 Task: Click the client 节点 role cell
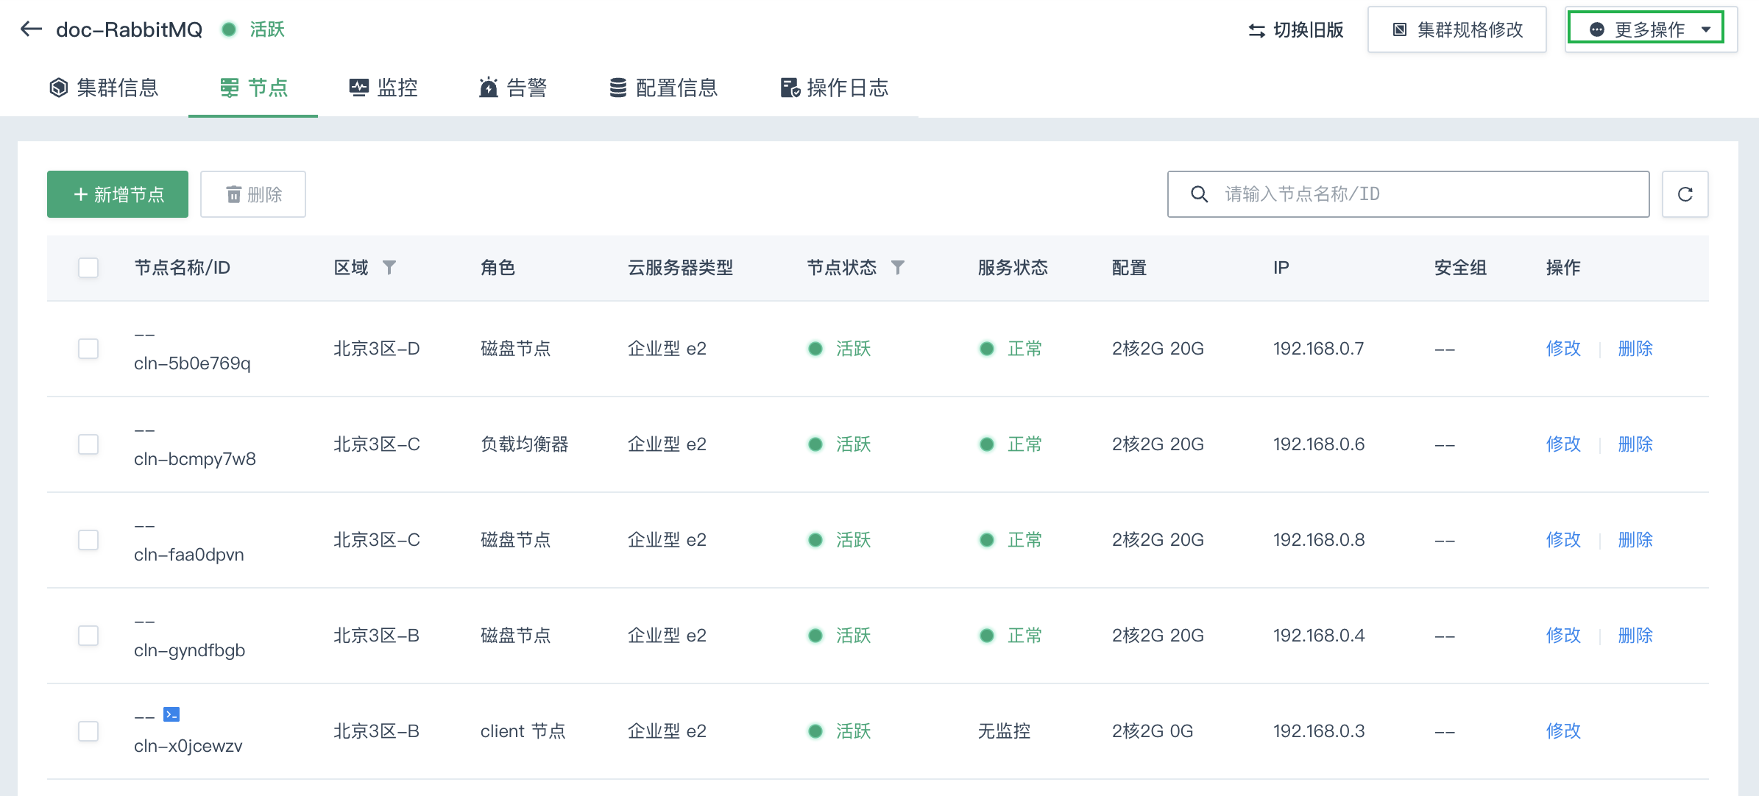coord(523,731)
